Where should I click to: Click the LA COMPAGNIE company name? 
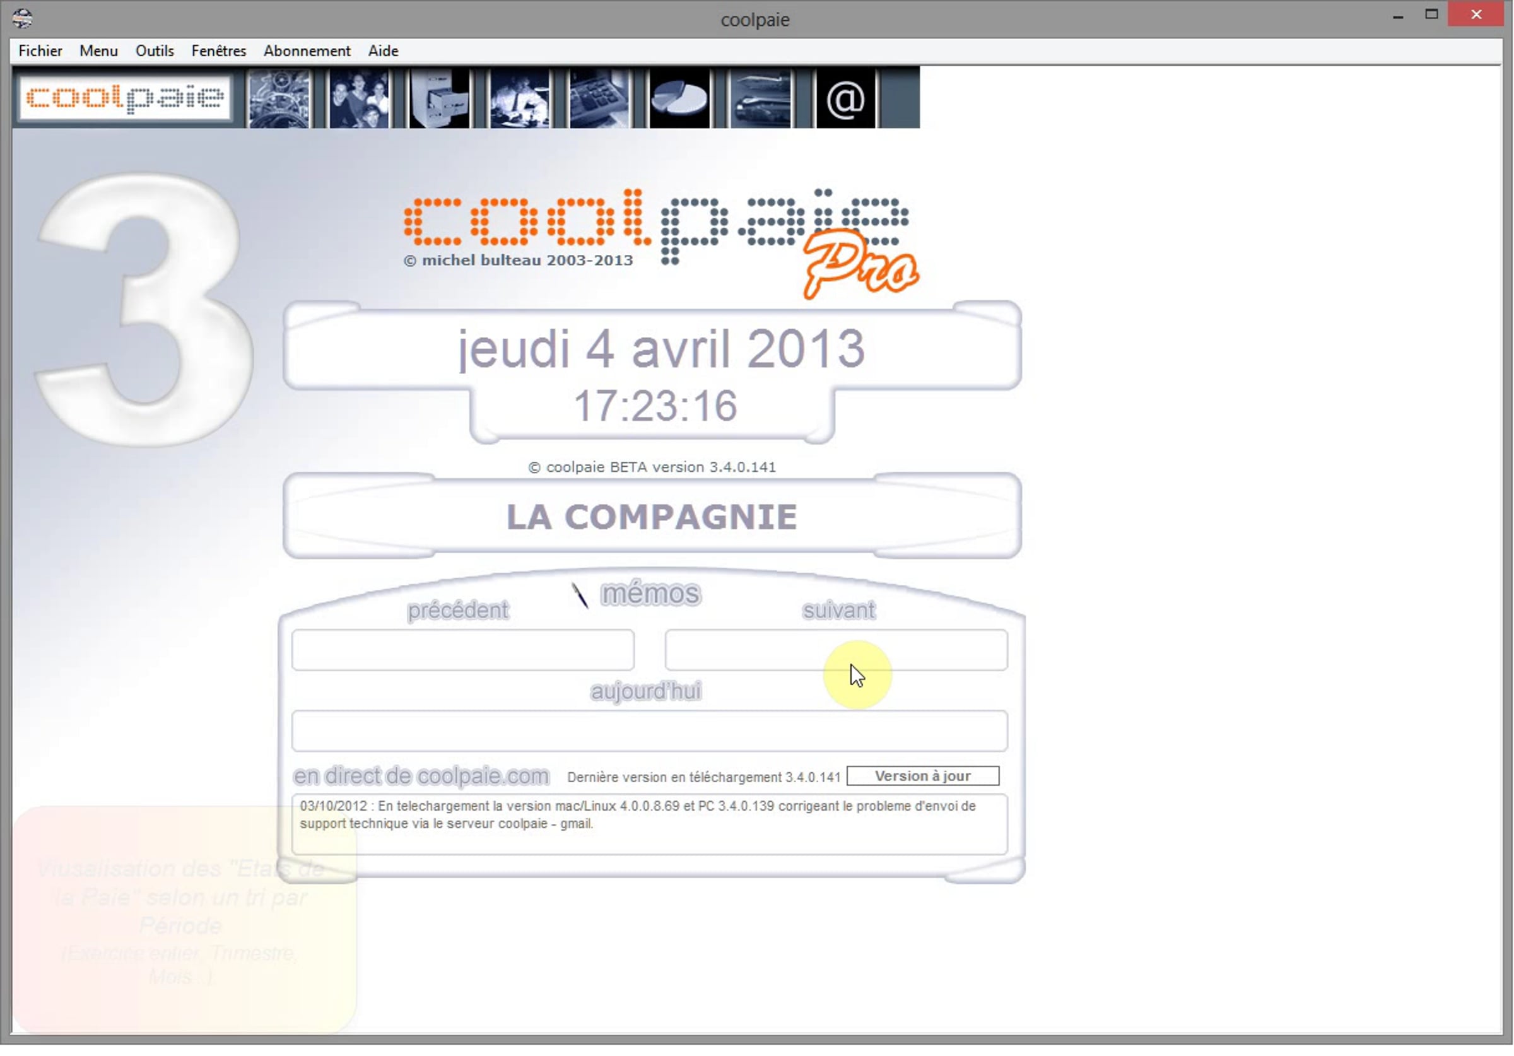(652, 517)
